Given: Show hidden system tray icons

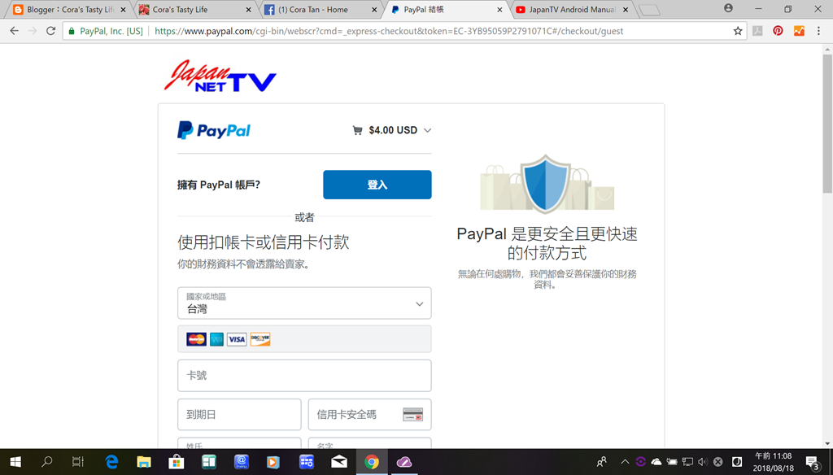Looking at the screenshot, I should point(625,462).
